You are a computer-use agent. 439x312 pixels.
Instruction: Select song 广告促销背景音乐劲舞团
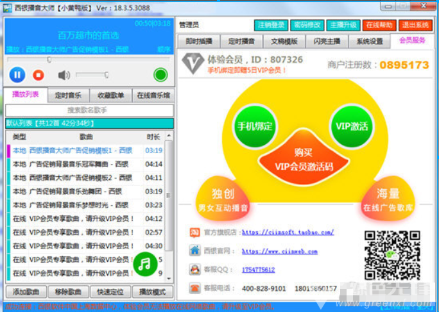tap(85, 192)
